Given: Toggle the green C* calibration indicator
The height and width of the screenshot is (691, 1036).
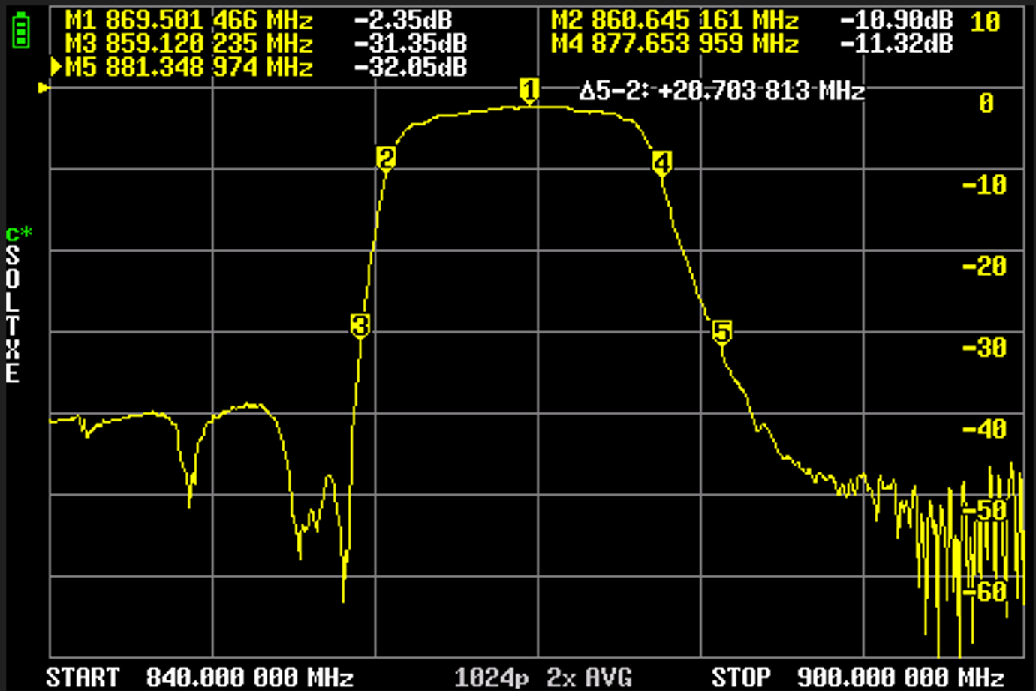Looking at the screenshot, I should coord(19,234).
